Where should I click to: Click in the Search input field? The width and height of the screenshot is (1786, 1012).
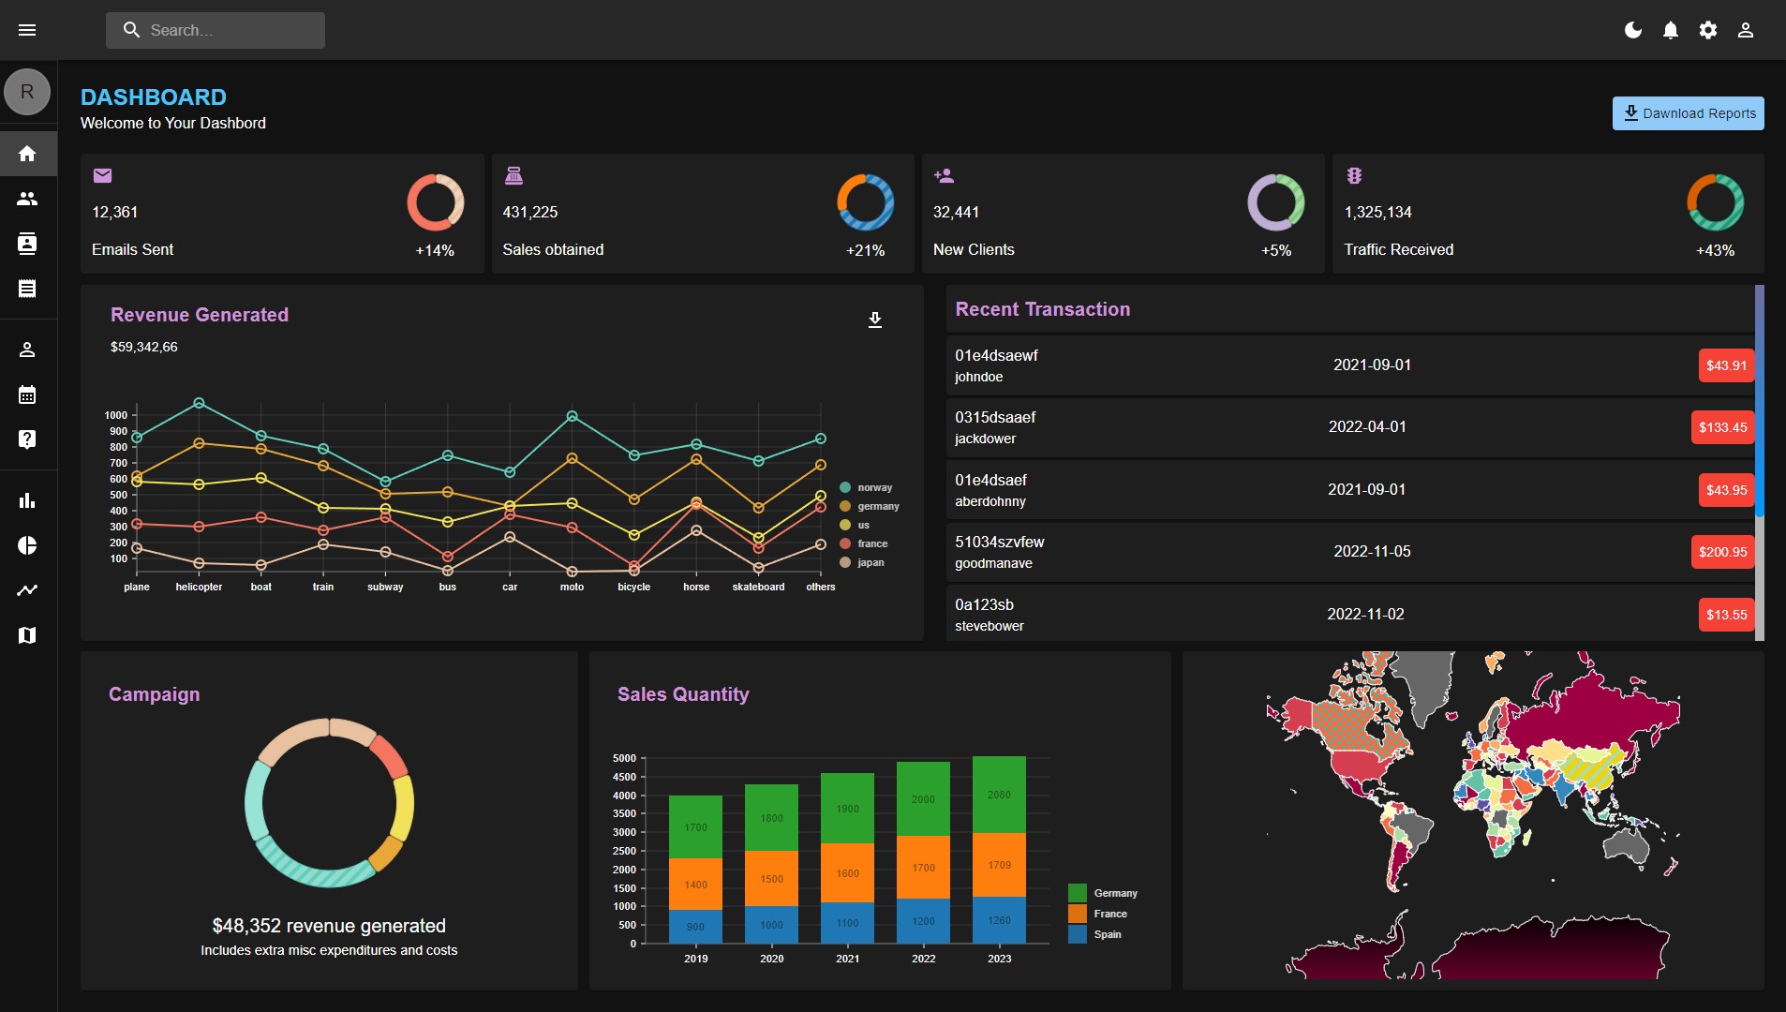(216, 30)
